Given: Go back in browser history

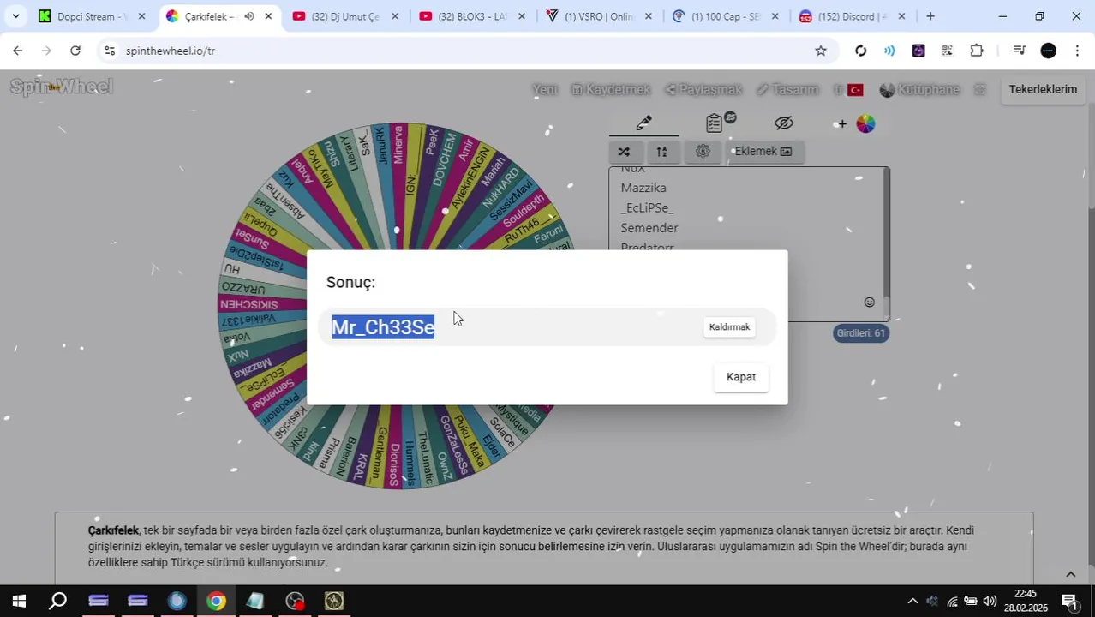Looking at the screenshot, I should [18, 51].
